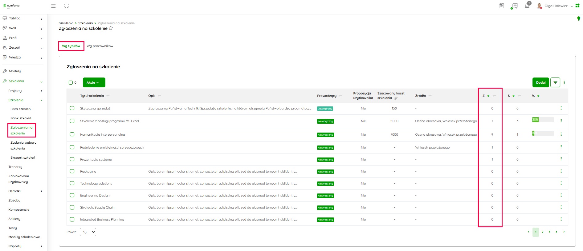Open the clipboard tasks icon in header
Screen dimensions: 583x251
pos(502,6)
